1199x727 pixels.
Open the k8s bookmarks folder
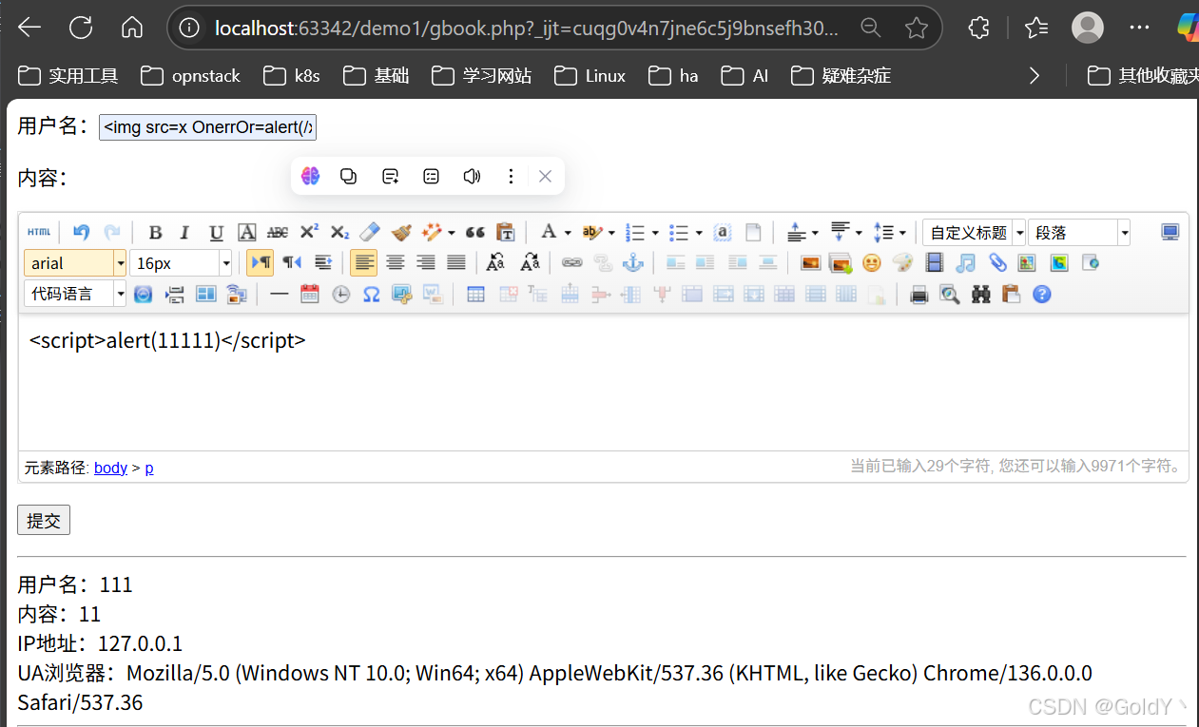(x=292, y=76)
